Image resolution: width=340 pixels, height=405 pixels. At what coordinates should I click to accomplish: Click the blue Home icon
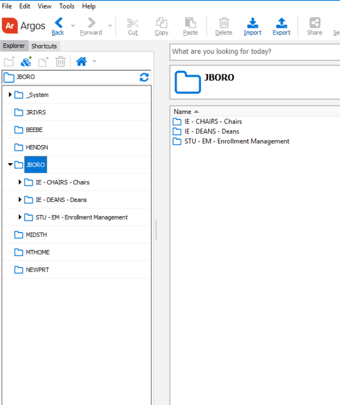tap(82, 62)
